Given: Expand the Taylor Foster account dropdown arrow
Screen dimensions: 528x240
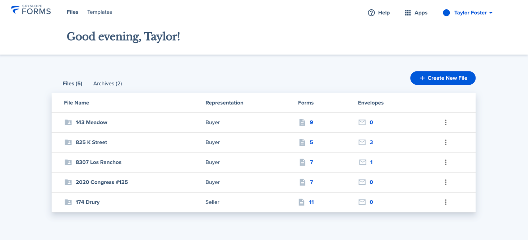Looking at the screenshot, I should pyautogui.click(x=491, y=13).
